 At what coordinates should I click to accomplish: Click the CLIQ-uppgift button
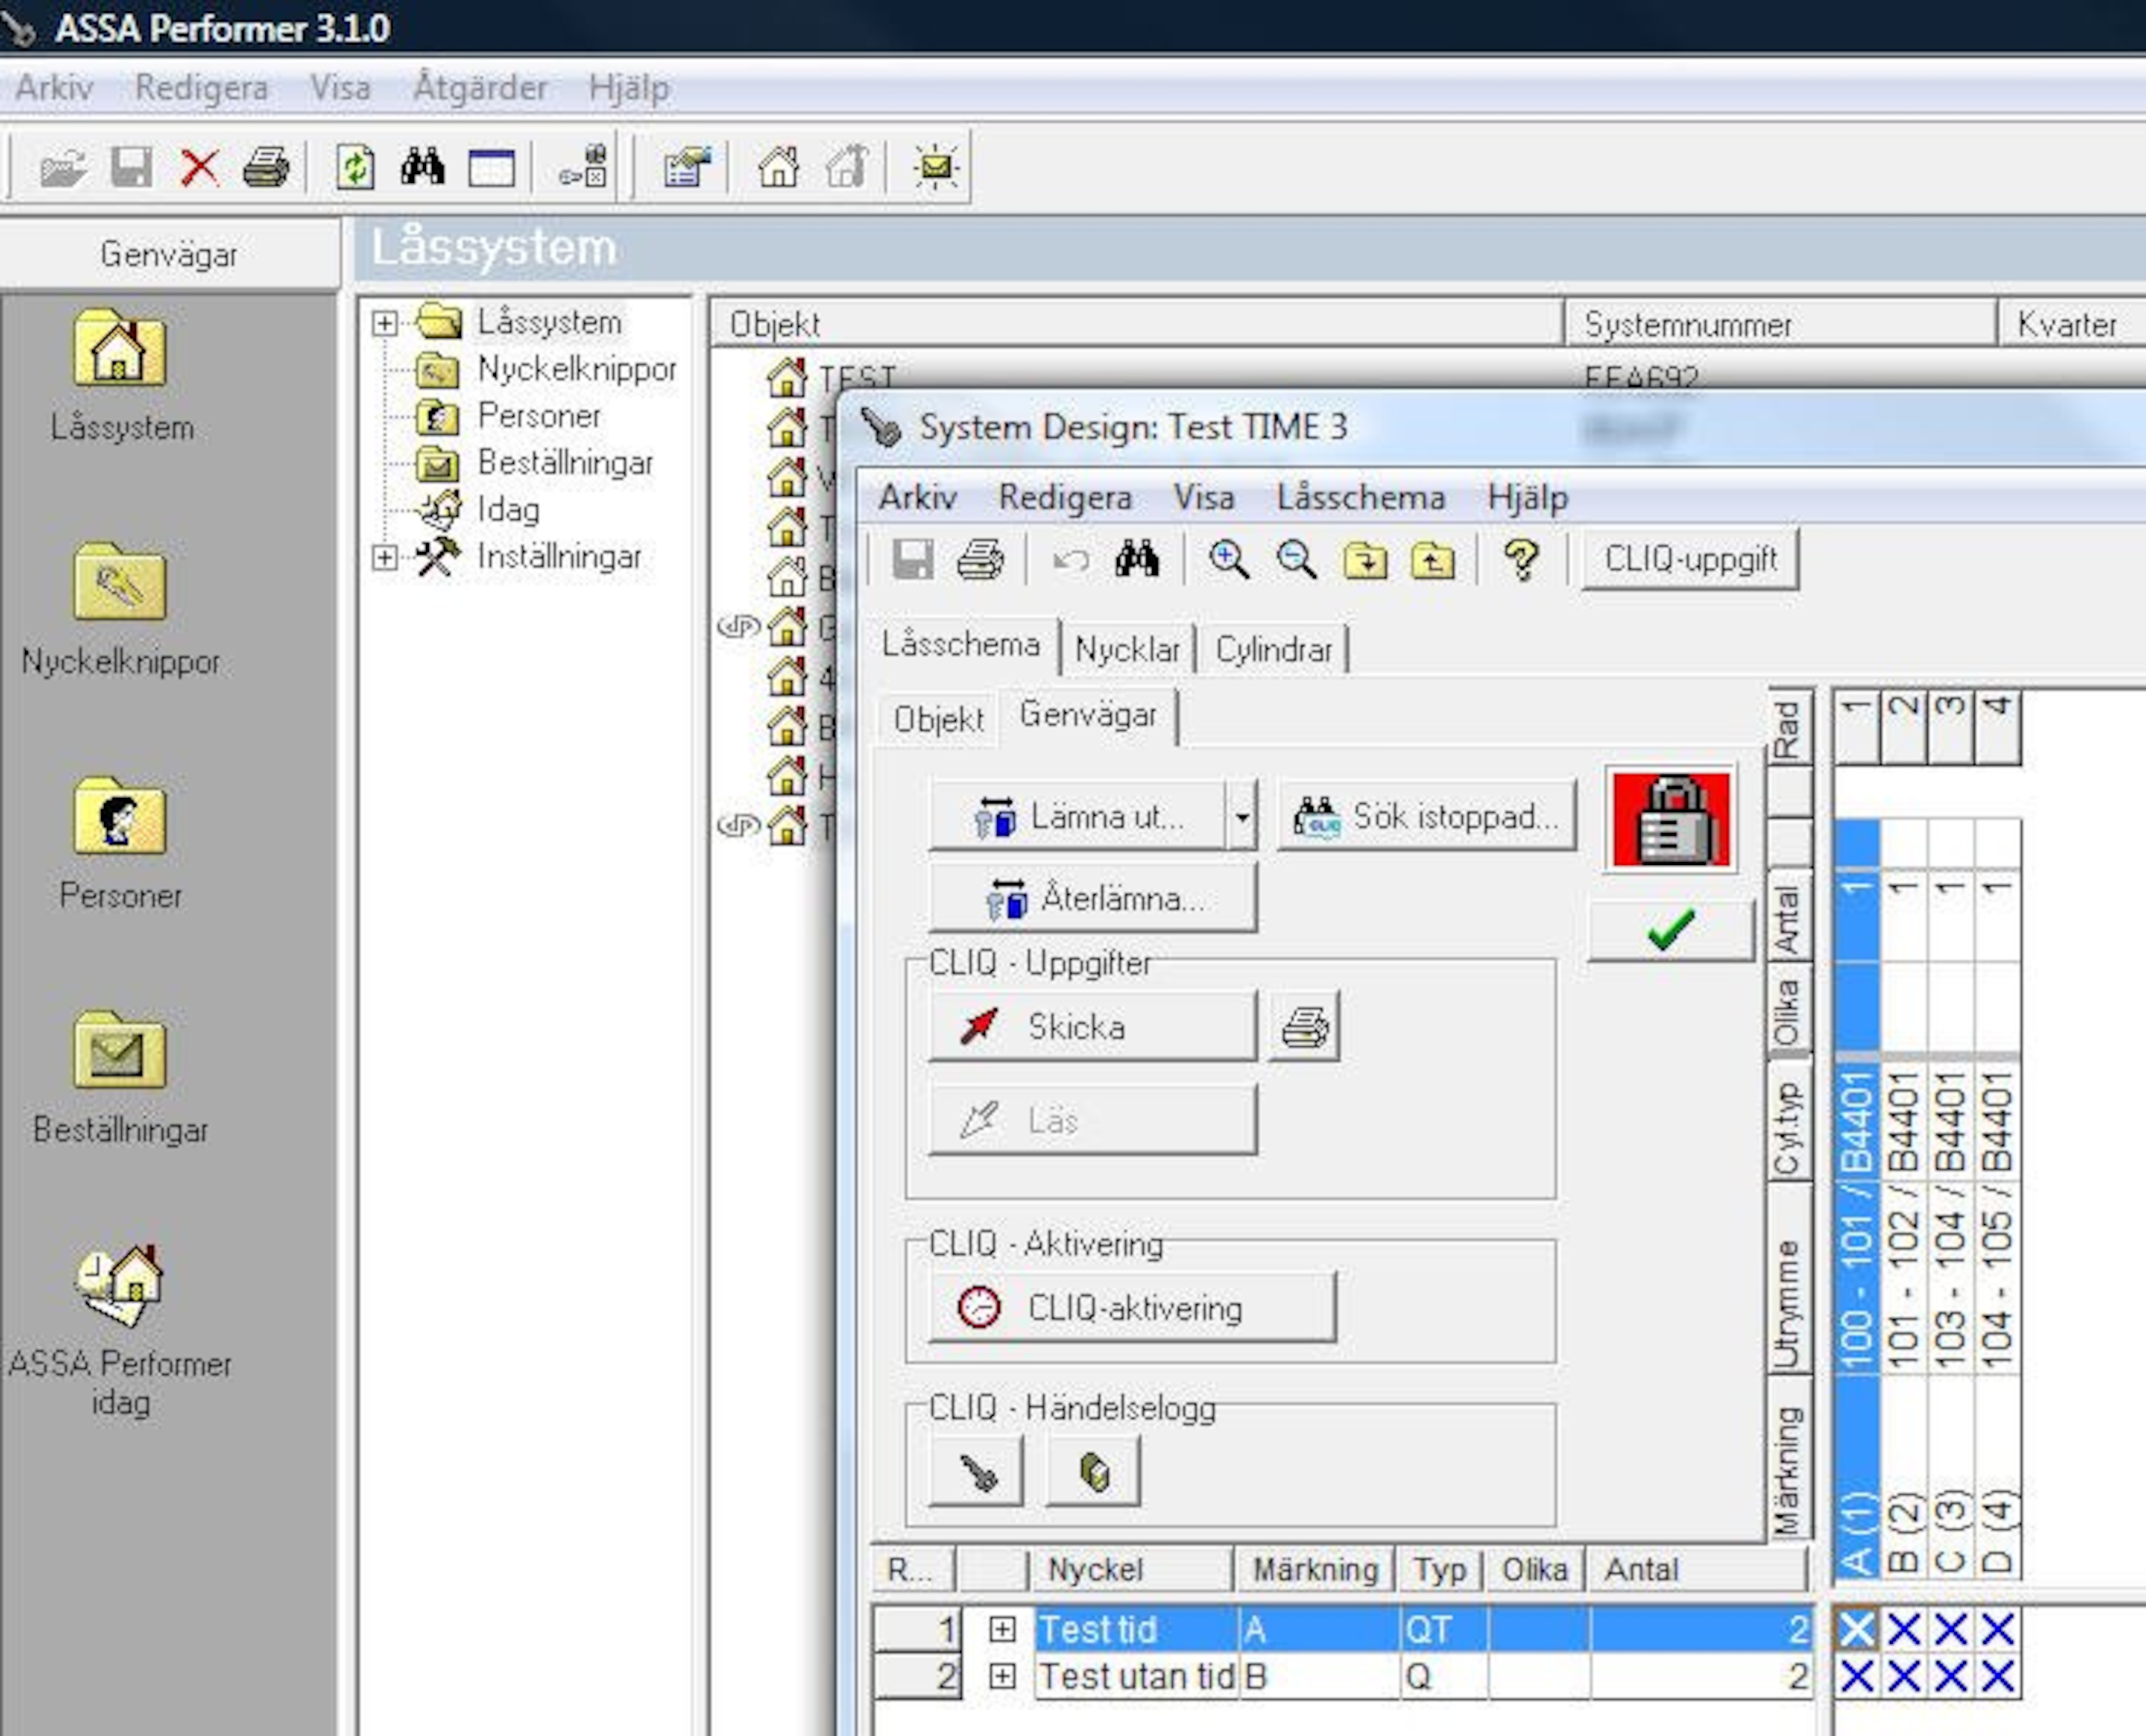click(x=1690, y=559)
